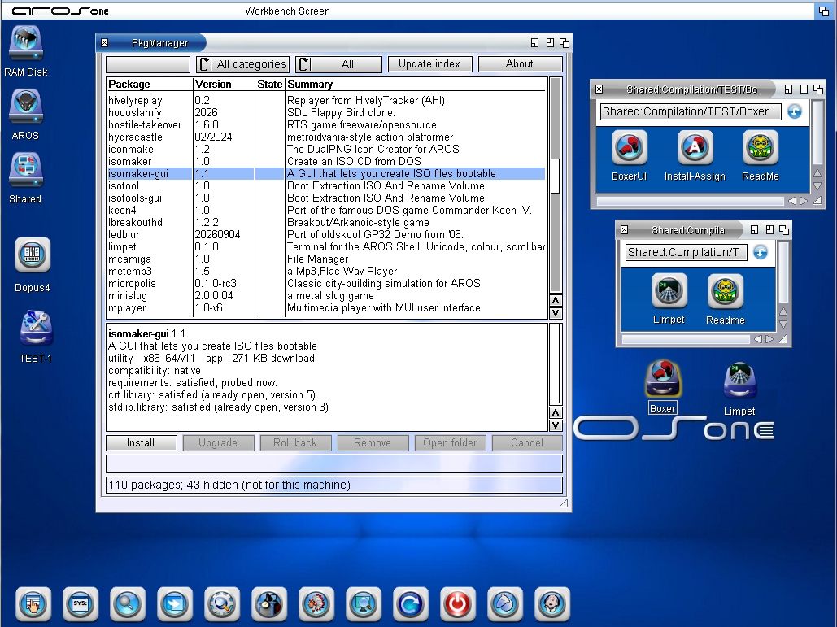
Task: Click the magnifying glass dock icon
Action: pyautogui.click(x=128, y=604)
